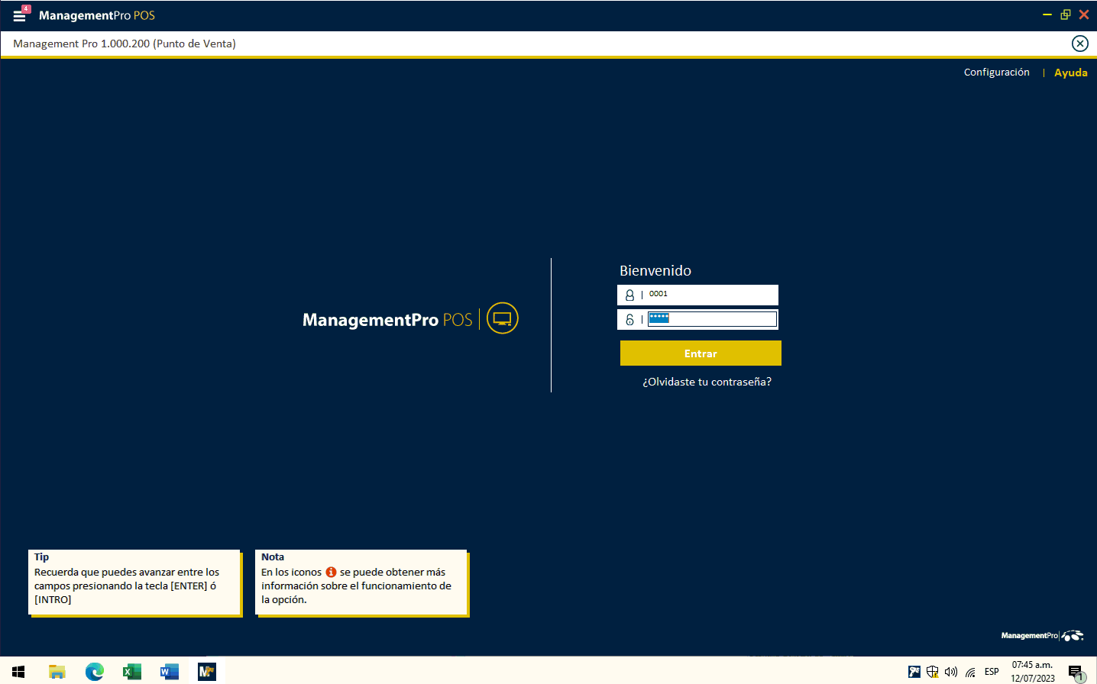1097x684 pixels.
Task: Click the circled X close icon
Action: click(1079, 44)
